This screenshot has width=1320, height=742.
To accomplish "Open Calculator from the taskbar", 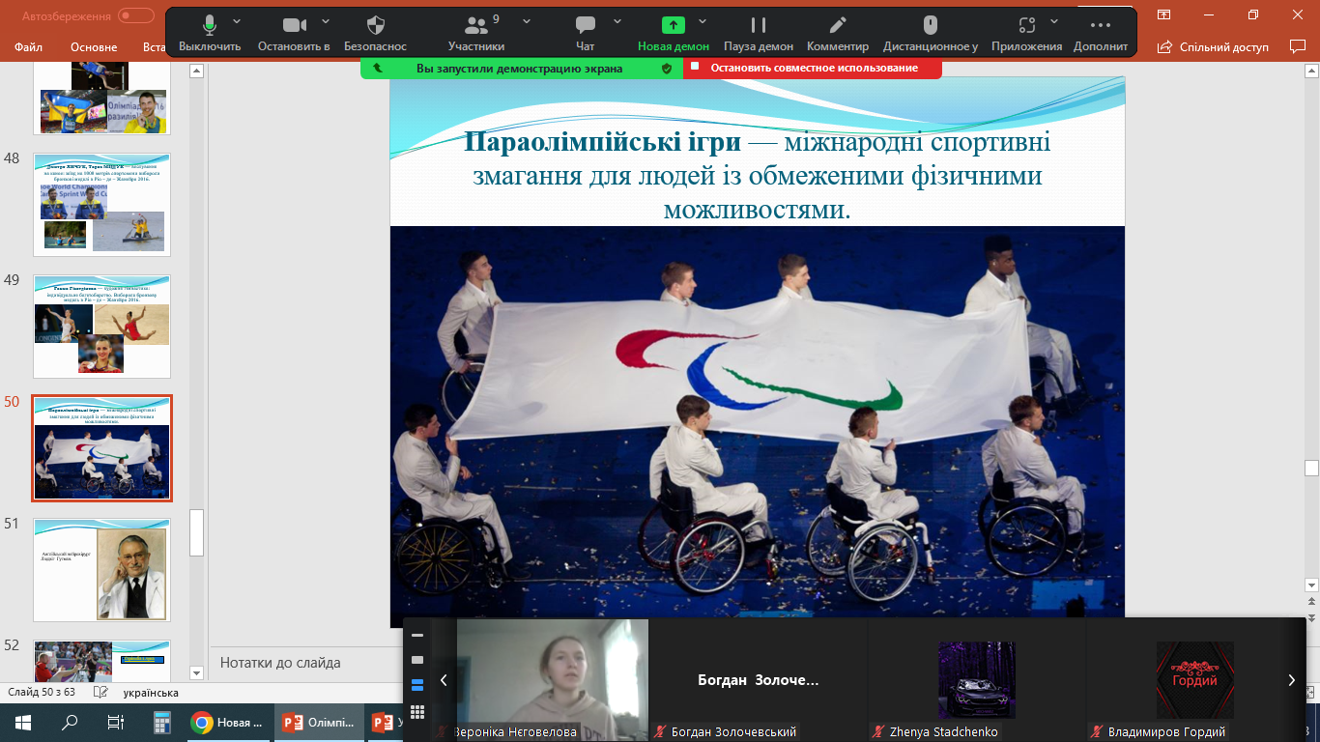I will pyautogui.click(x=161, y=723).
